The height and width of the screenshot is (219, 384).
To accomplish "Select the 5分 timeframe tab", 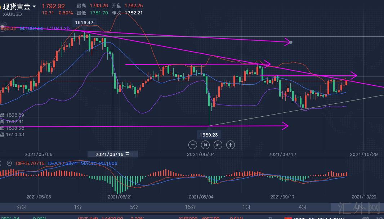I will 134,207.
